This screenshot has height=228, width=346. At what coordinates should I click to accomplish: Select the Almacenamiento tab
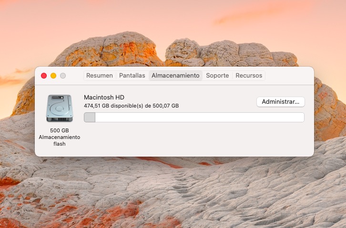pyautogui.click(x=175, y=76)
